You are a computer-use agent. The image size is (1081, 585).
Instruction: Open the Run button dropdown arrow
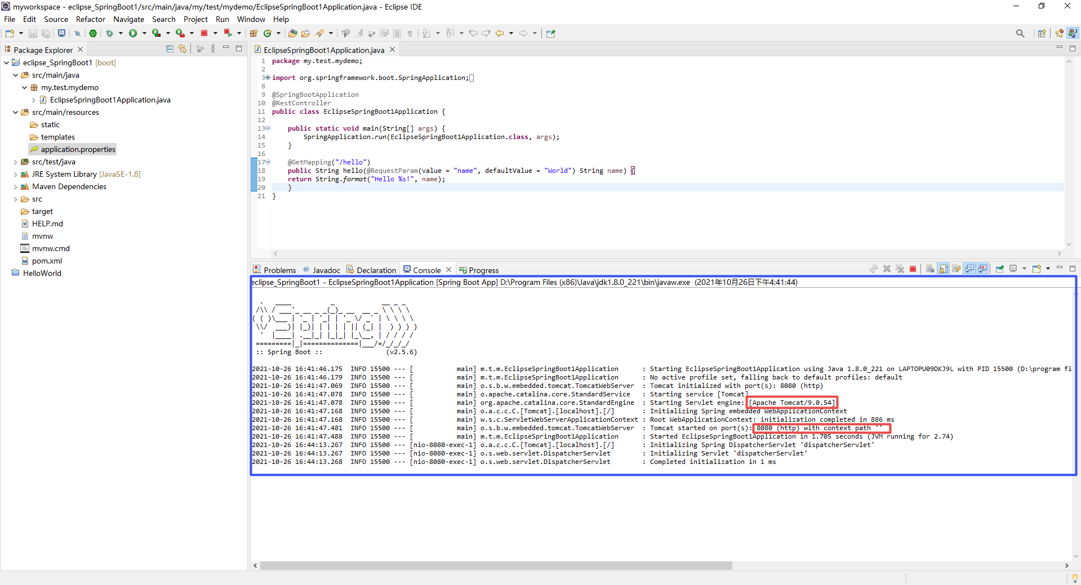[x=144, y=33]
